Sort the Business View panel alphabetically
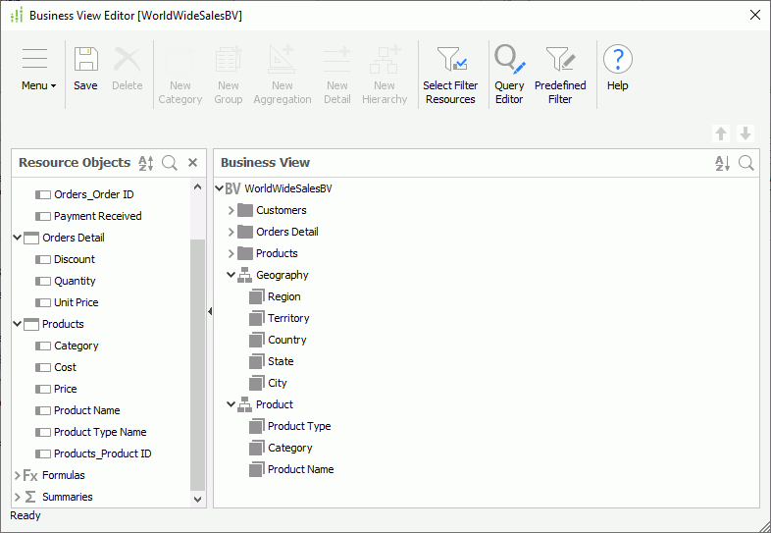Viewport: 771px width, 533px height. pos(722,163)
